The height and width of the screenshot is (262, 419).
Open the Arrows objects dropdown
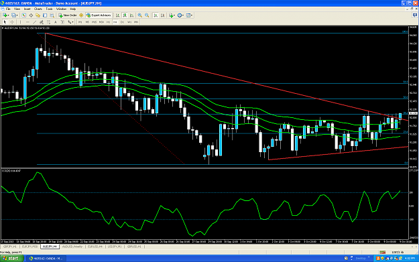point(70,22)
